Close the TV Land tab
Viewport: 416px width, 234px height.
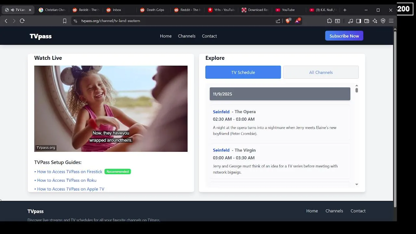click(30, 10)
